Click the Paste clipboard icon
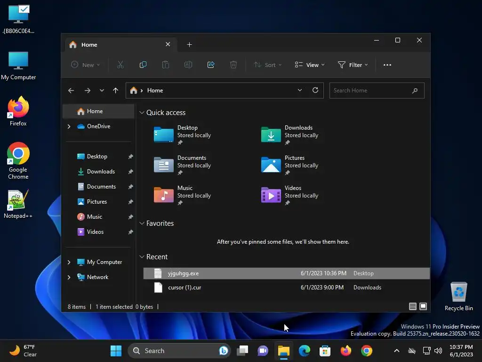The height and width of the screenshot is (362, 482). point(166,65)
